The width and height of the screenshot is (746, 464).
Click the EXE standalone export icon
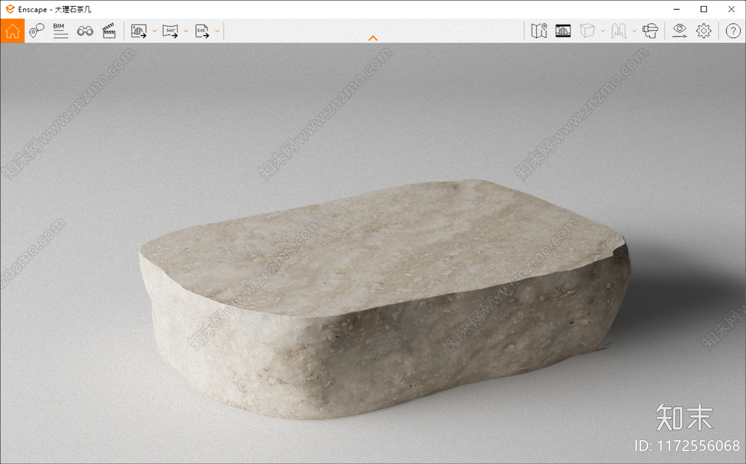point(202,31)
